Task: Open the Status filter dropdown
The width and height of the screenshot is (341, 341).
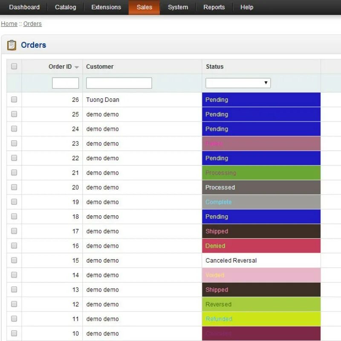Action: coord(237,83)
